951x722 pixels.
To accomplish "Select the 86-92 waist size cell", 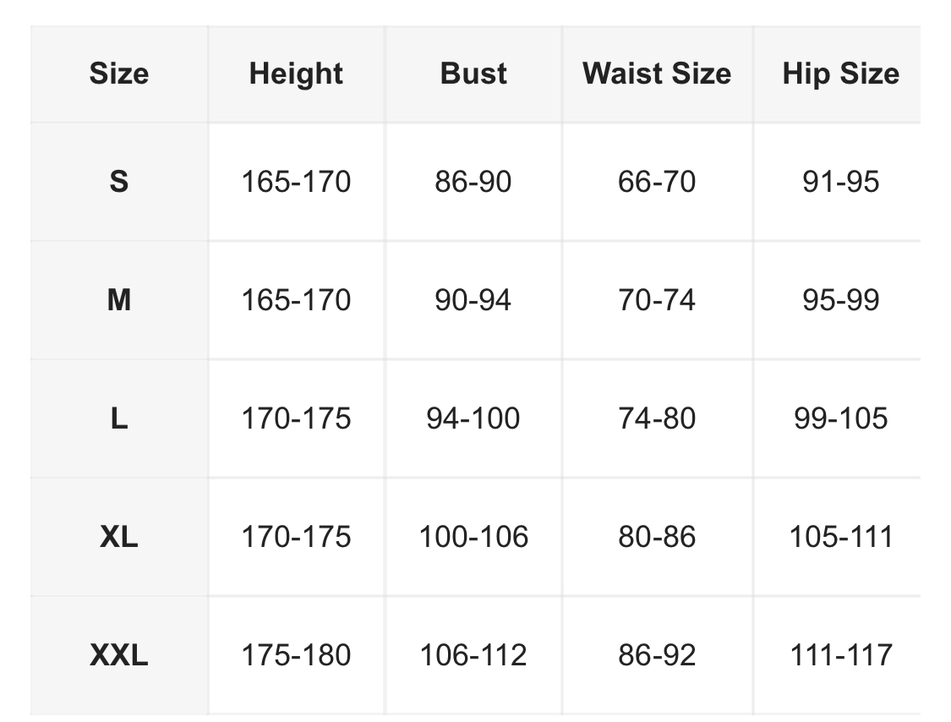I will click(657, 655).
